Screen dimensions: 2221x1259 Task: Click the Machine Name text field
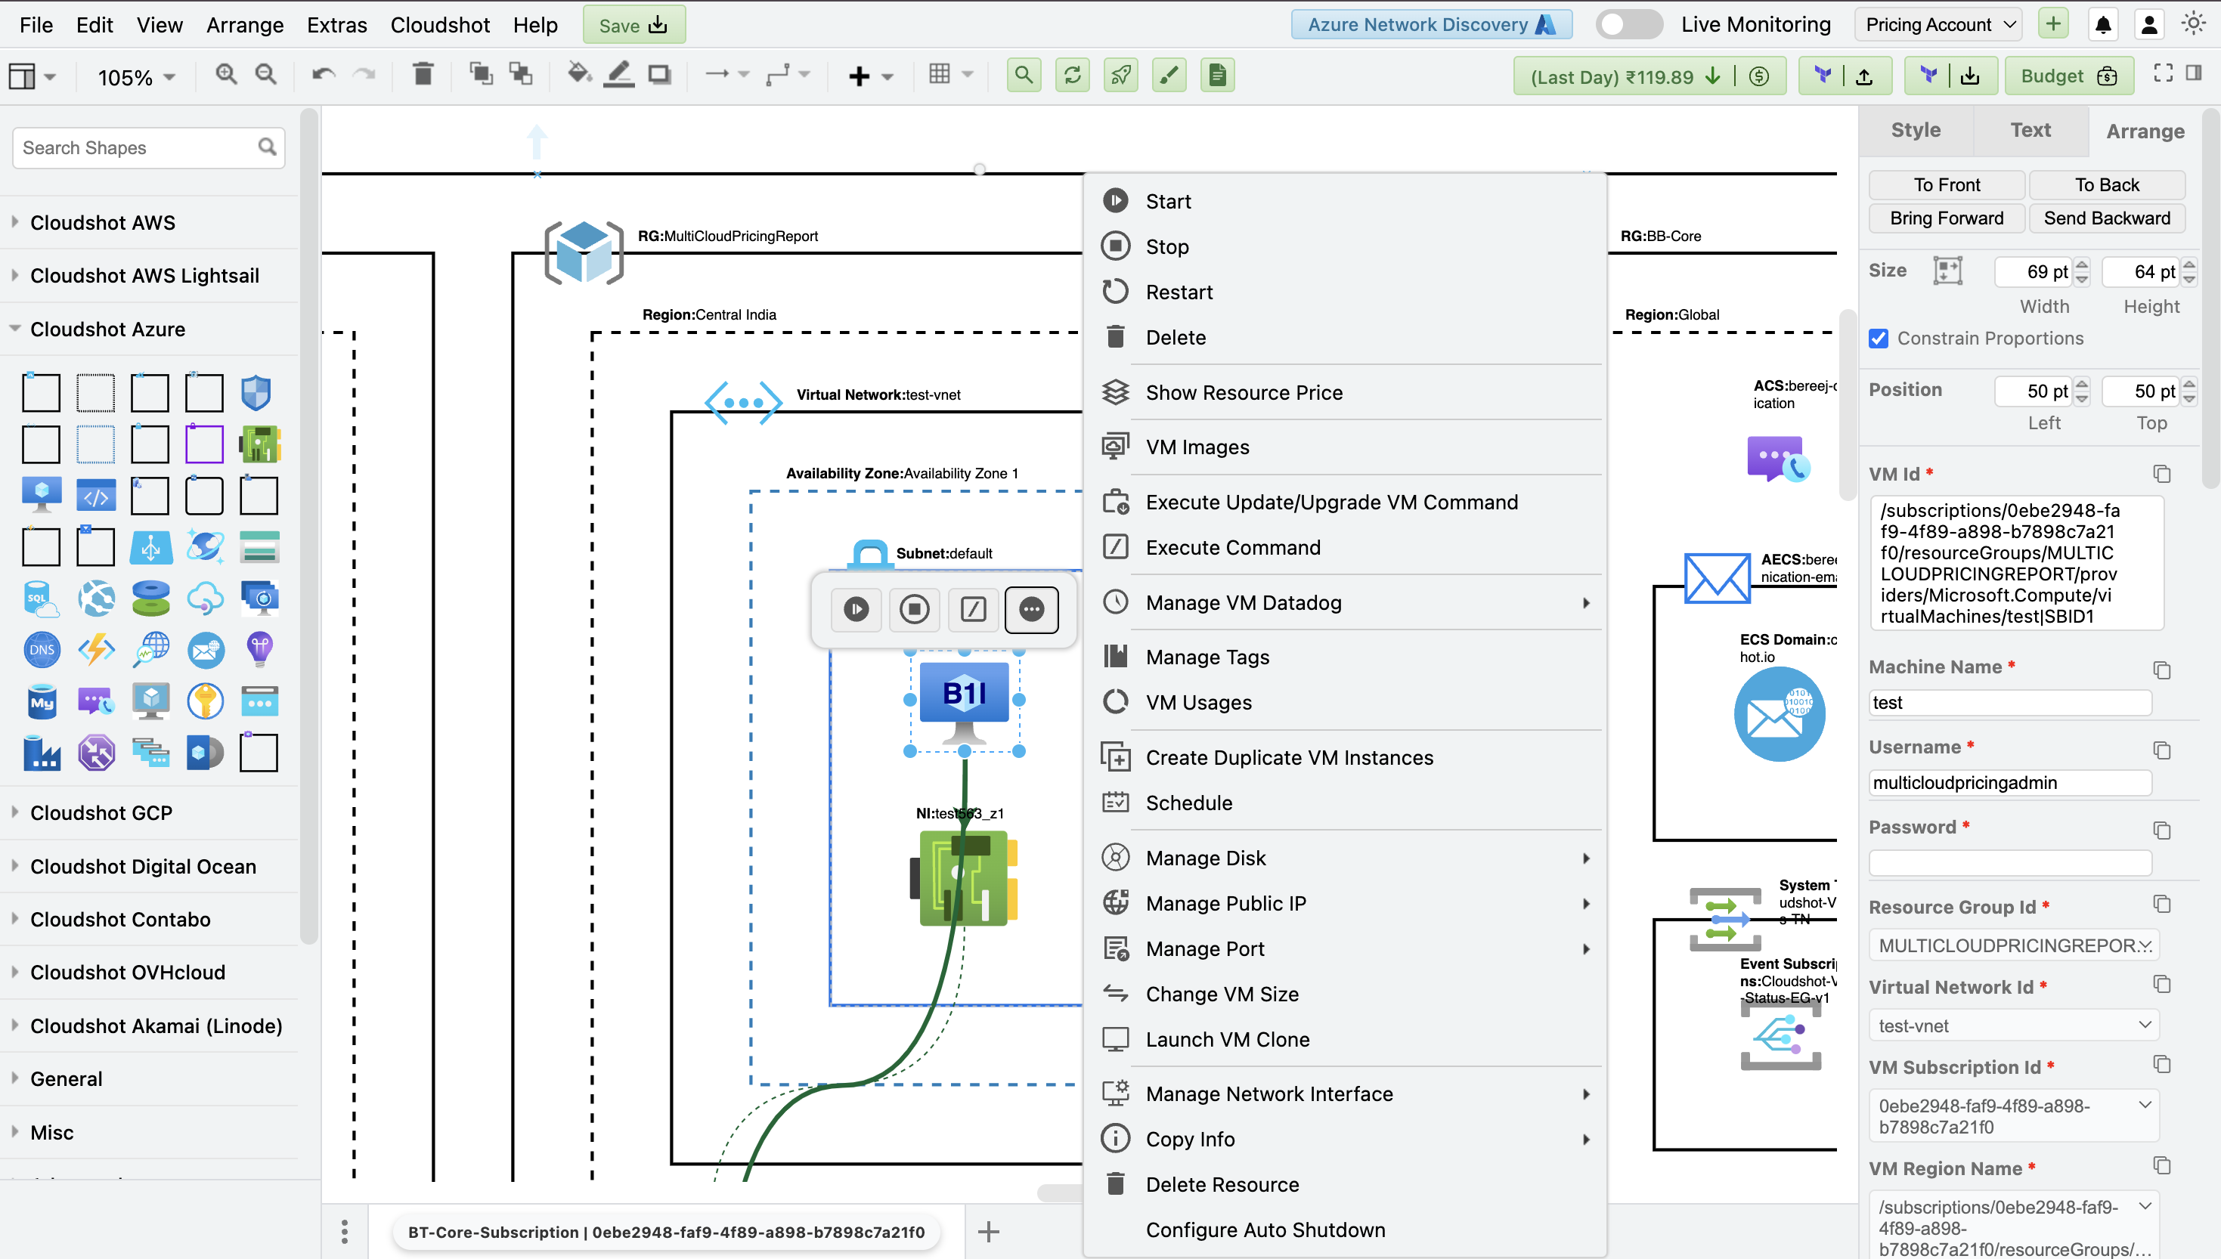click(x=2010, y=702)
